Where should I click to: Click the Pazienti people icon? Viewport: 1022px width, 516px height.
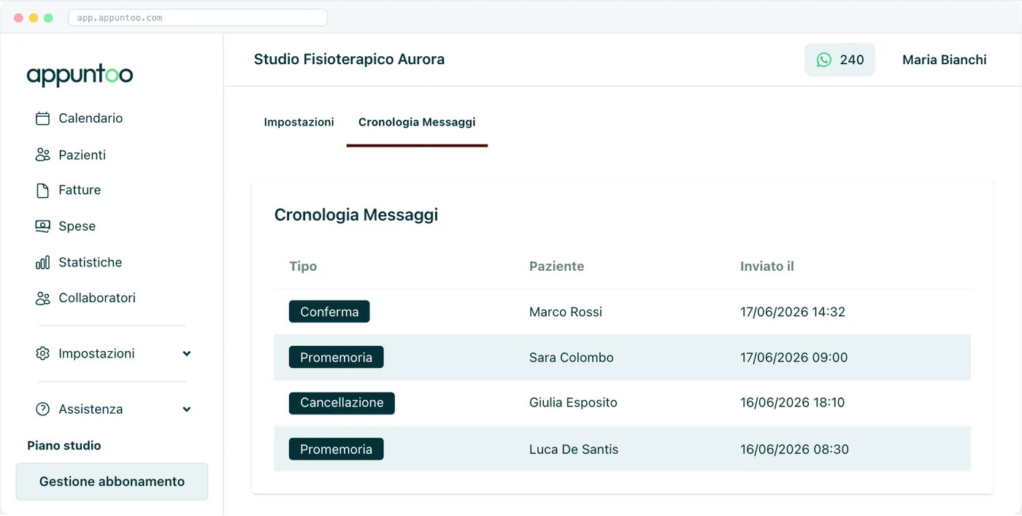42,155
